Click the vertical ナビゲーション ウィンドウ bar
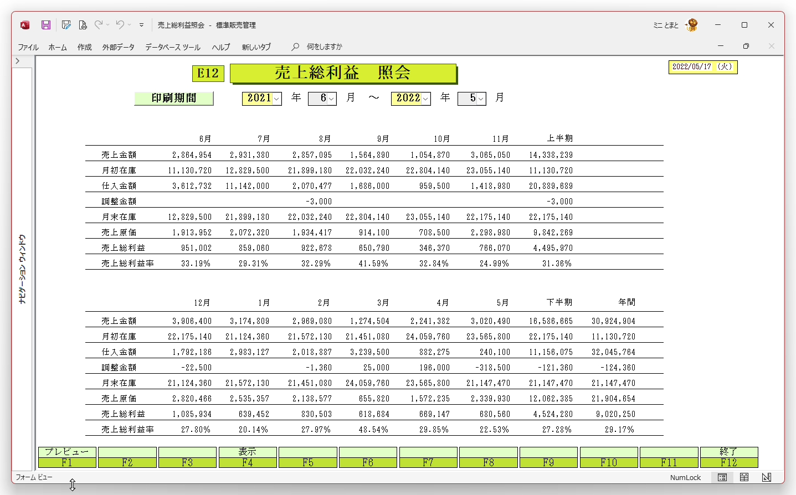Image resolution: width=796 pixels, height=495 pixels. click(22, 269)
